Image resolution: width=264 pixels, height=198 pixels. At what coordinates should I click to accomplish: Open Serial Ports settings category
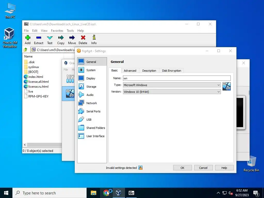(x=92, y=111)
